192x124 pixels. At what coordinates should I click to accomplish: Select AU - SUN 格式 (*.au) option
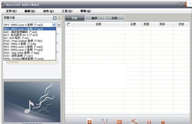pos(30,38)
